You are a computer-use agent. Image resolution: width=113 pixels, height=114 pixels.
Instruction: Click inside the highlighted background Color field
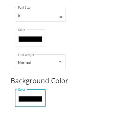point(30,98)
